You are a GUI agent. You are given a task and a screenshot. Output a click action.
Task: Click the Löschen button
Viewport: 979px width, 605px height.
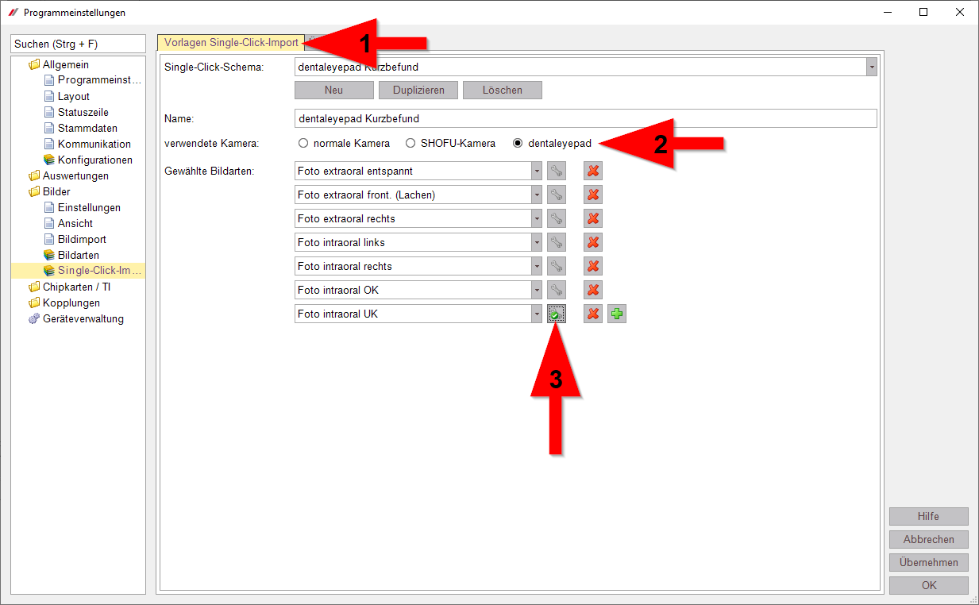(x=503, y=90)
